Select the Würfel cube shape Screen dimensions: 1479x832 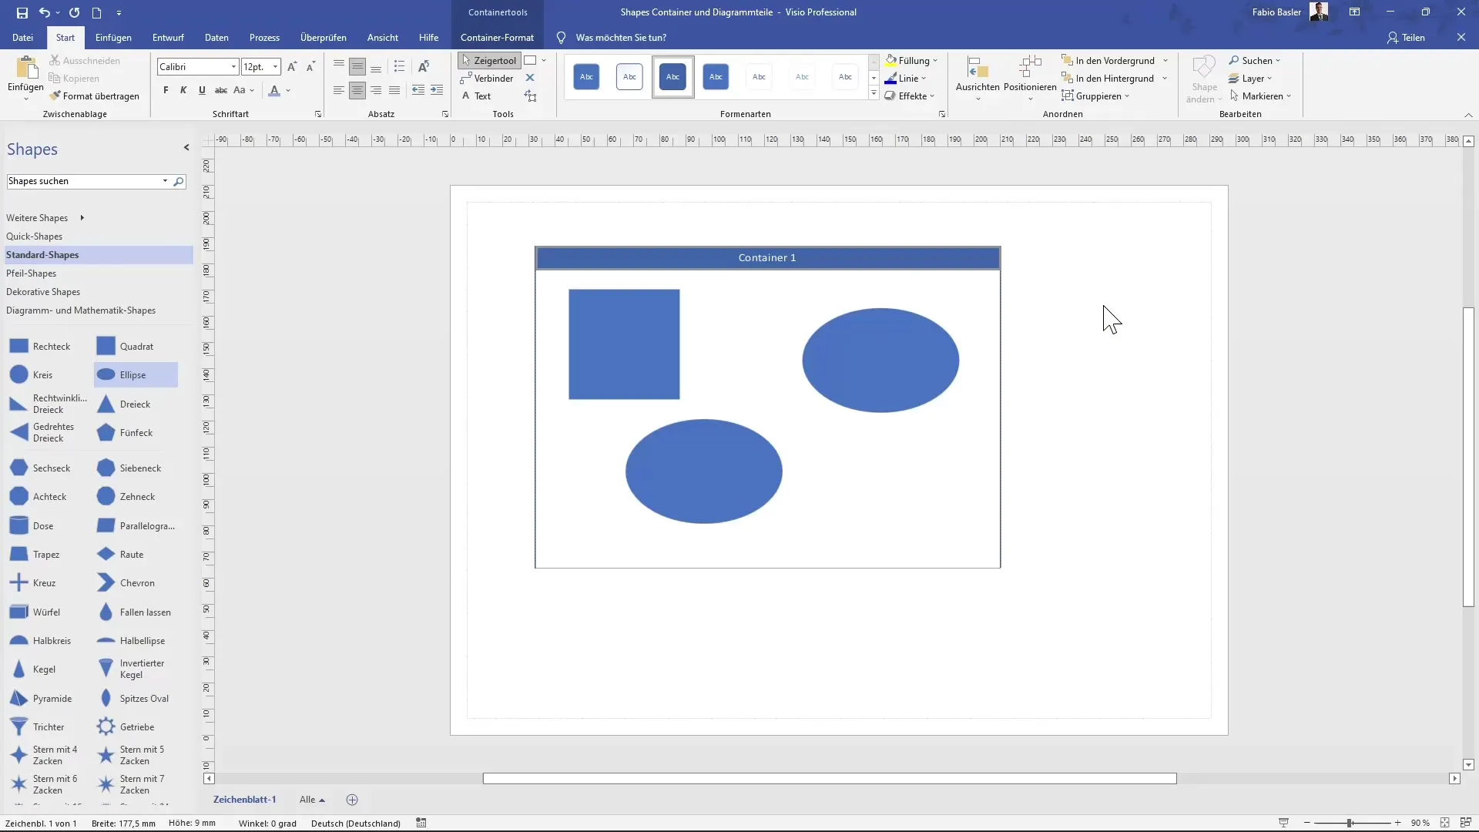click(x=35, y=612)
